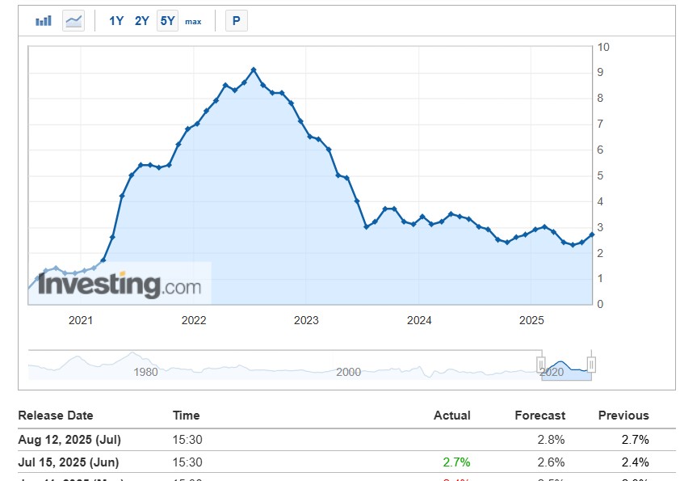Image resolution: width=680 pixels, height=481 pixels.
Task: Click the last data point on chart
Action: point(591,234)
